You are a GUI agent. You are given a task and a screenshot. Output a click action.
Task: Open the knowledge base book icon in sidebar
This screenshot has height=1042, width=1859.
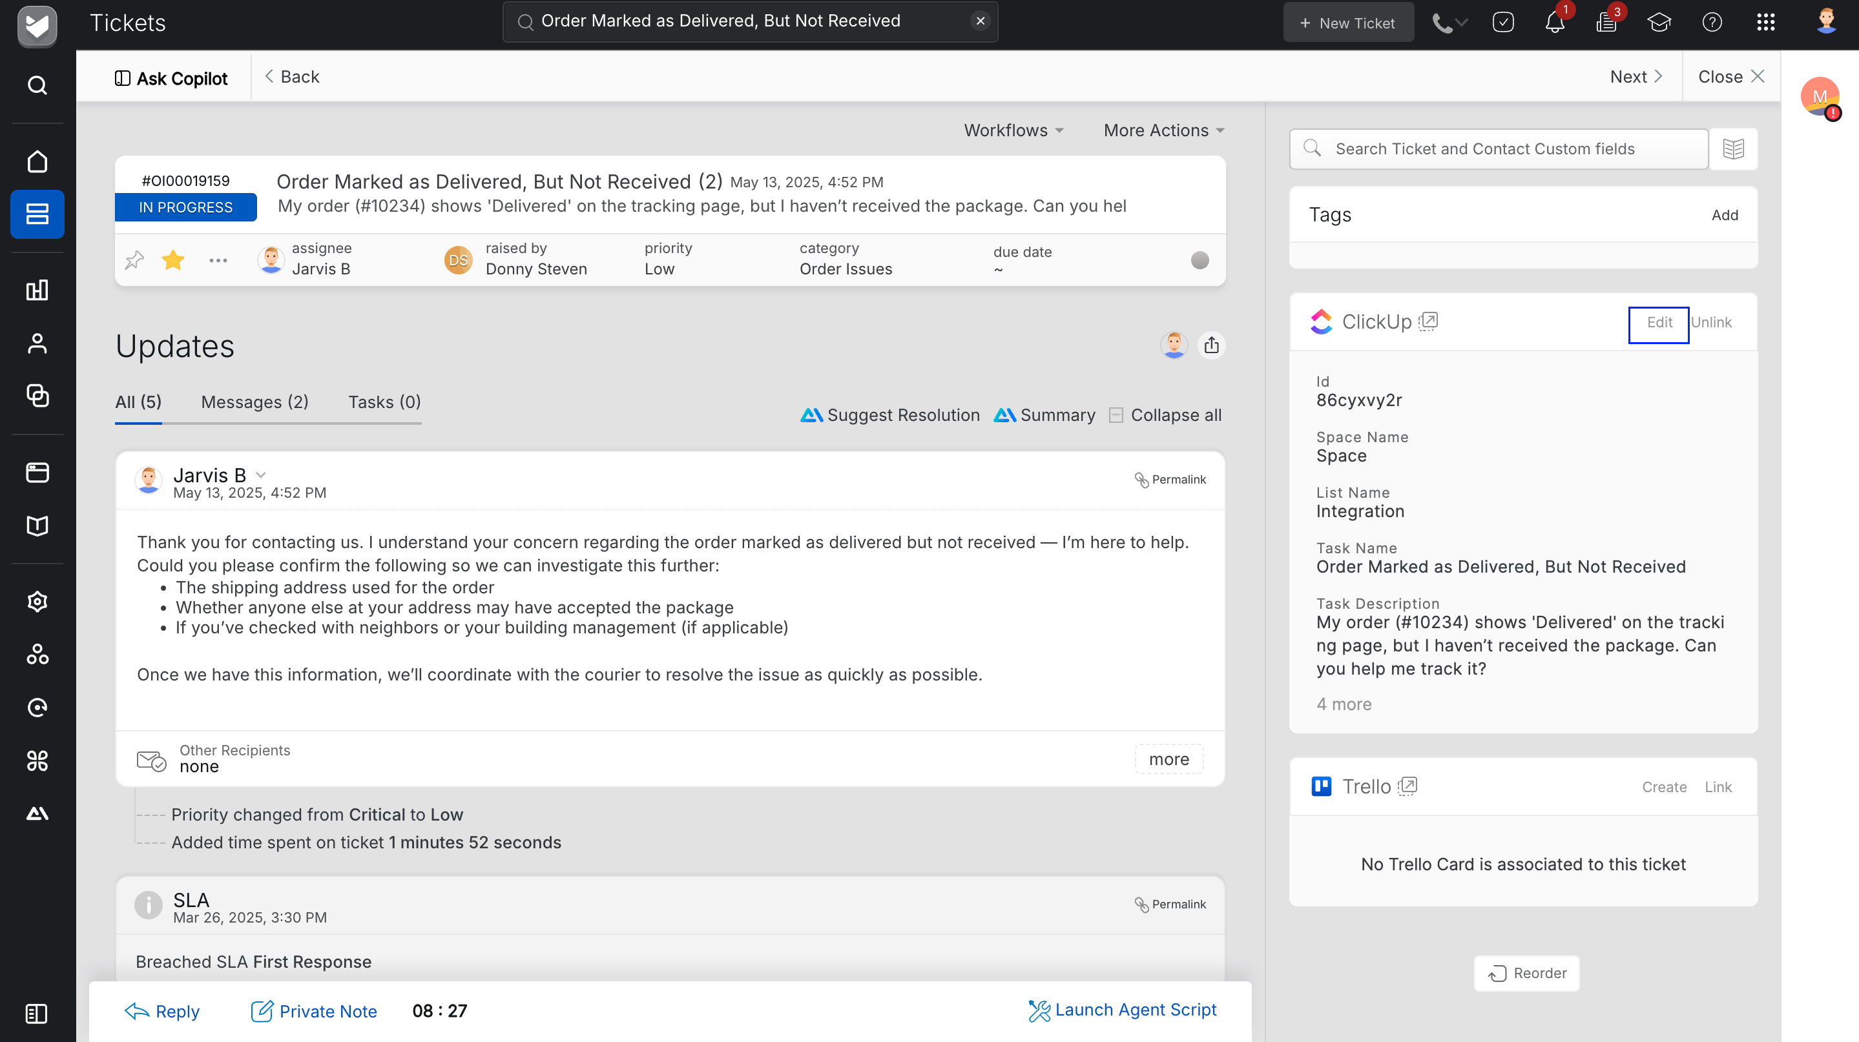(37, 525)
